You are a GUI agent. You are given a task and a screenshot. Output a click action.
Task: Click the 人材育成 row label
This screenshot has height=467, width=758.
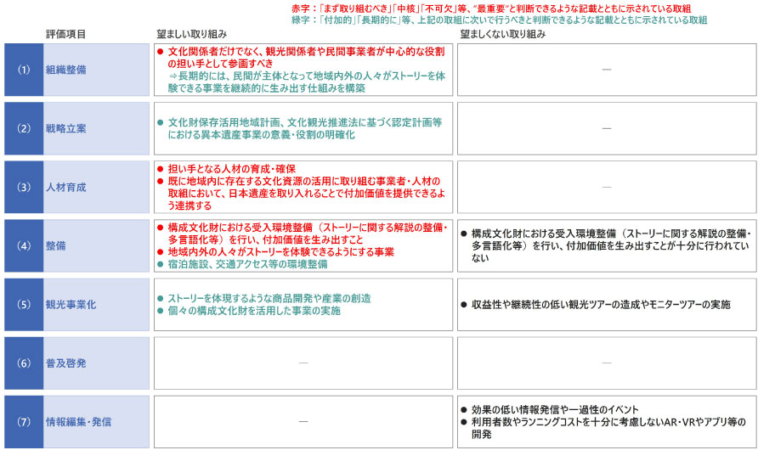coord(65,187)
